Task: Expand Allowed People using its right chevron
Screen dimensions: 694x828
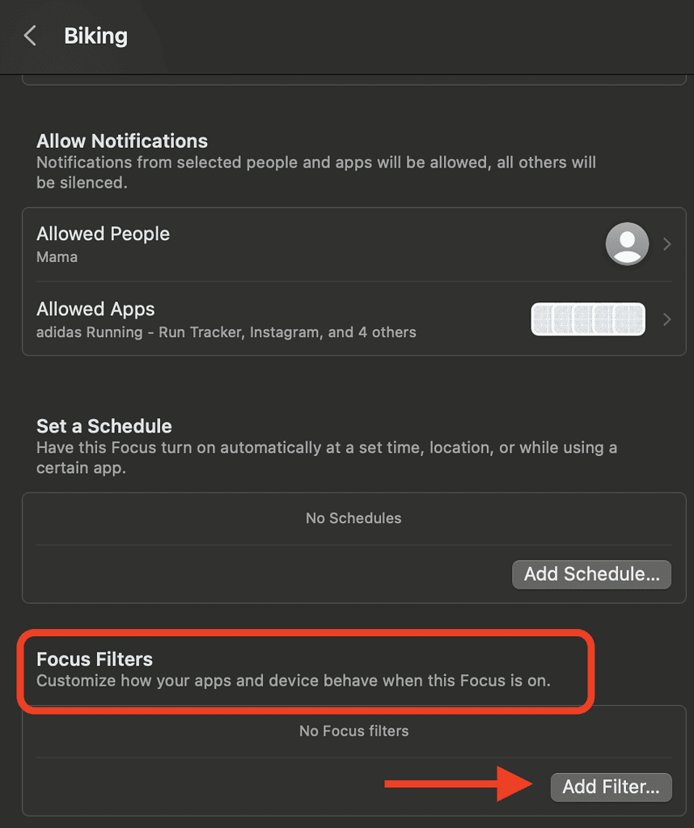Action: tap(667, 244)
